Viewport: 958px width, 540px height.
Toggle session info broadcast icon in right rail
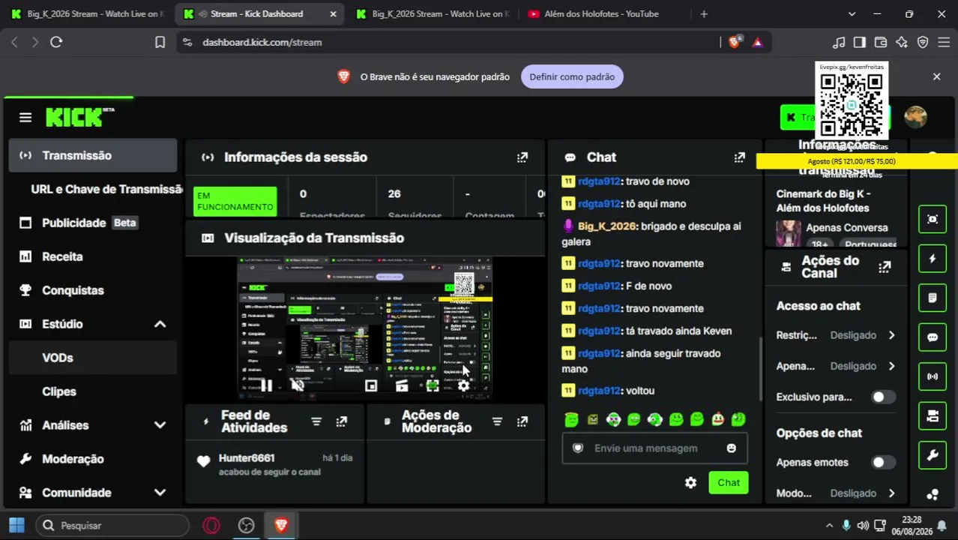tap(933, 376)
